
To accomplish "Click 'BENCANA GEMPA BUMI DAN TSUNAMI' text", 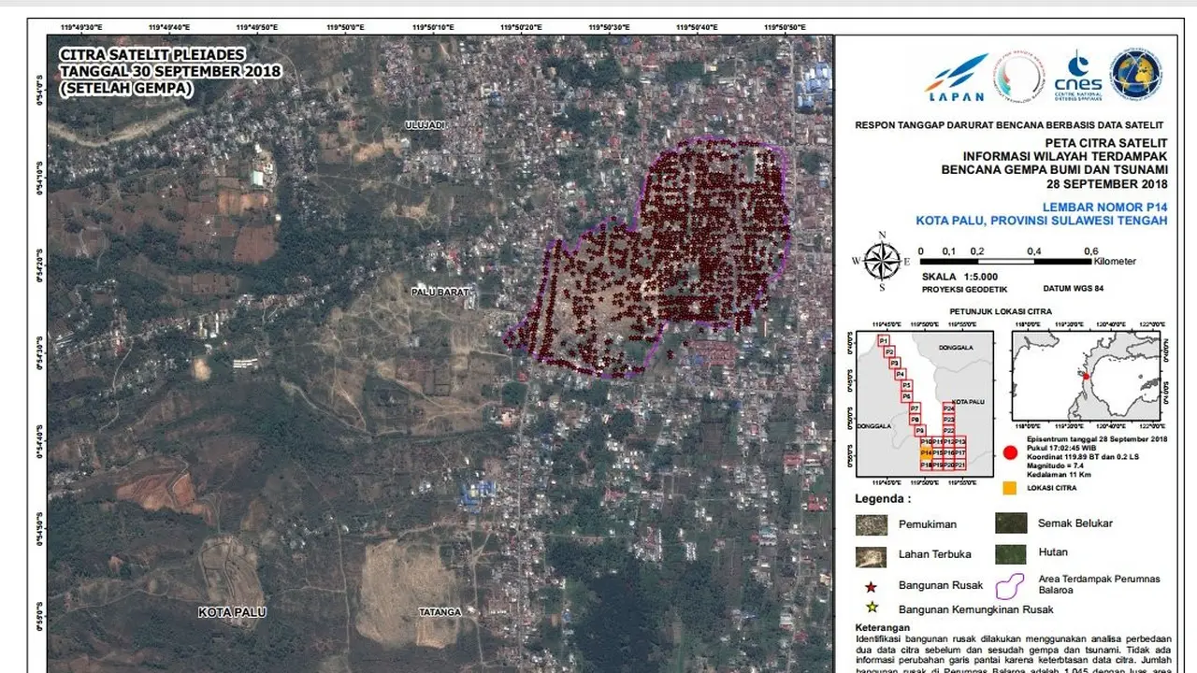I will 1055,169.
